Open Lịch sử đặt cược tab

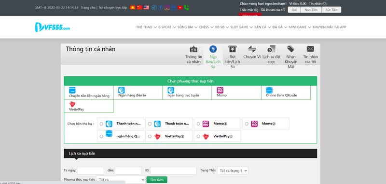(271, 55)
